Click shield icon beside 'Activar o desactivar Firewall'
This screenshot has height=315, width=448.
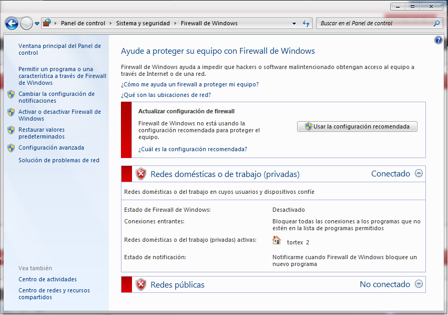11,112
